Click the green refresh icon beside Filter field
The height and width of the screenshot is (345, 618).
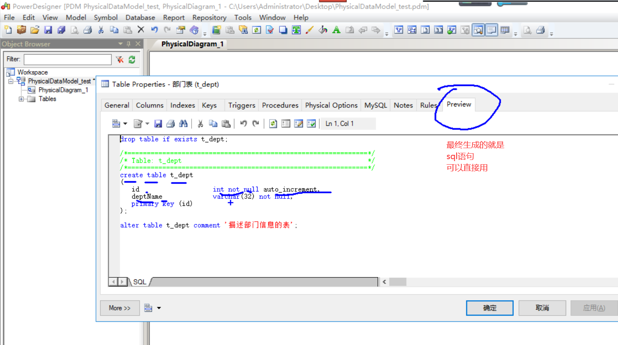132,60
